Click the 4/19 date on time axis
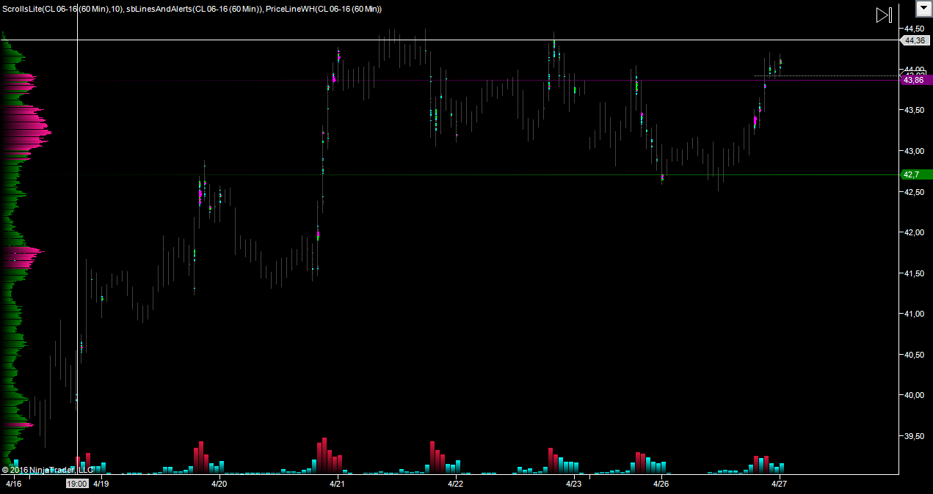 point(101,484)
